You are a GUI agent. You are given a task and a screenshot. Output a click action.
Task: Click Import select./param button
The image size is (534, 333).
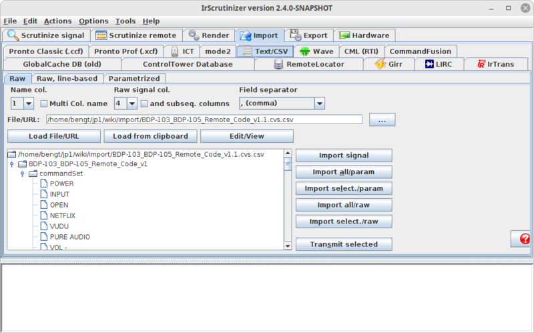(x=344, y=188)
